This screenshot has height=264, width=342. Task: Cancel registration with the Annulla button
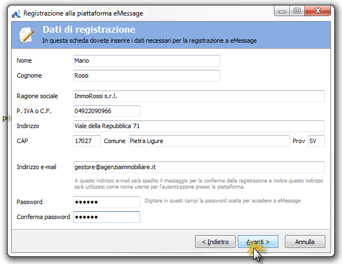pos(305,241)
